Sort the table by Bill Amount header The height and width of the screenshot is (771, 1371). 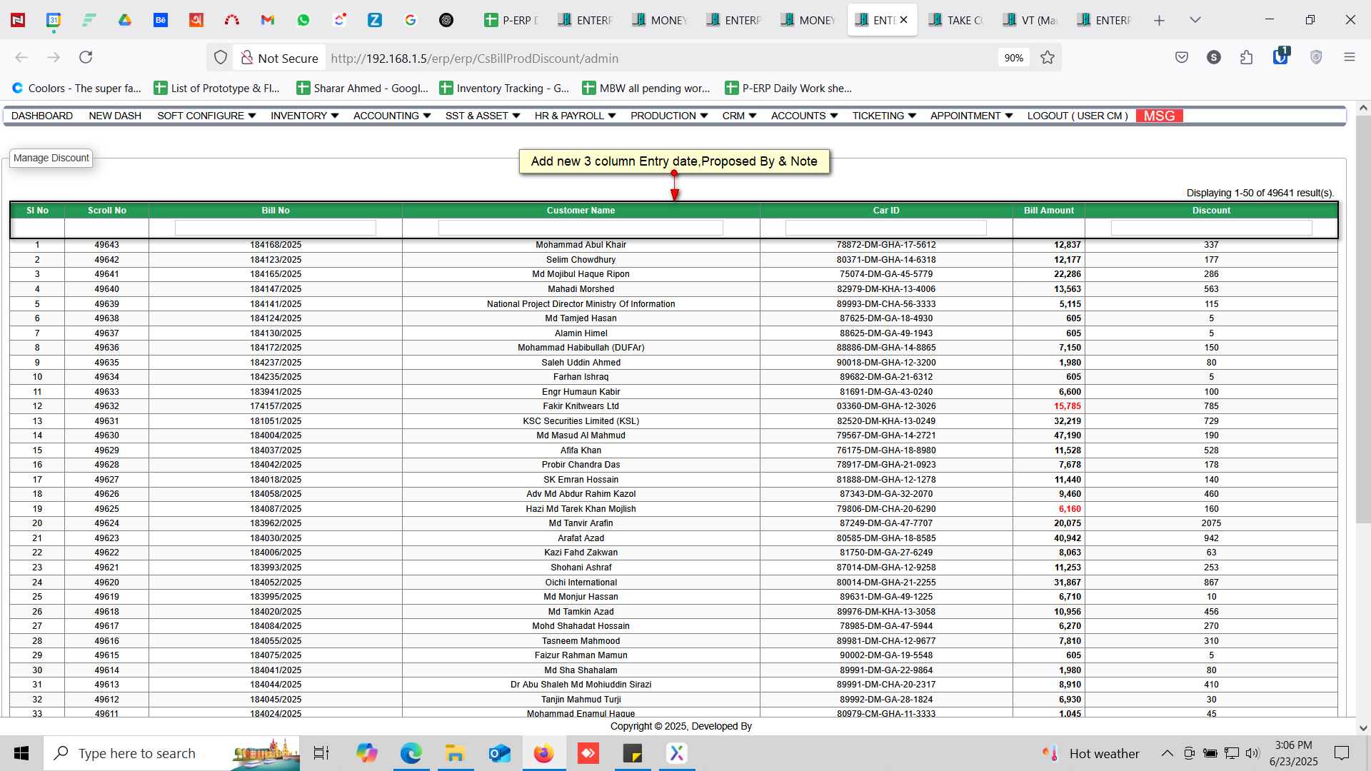pos(1048,211)
